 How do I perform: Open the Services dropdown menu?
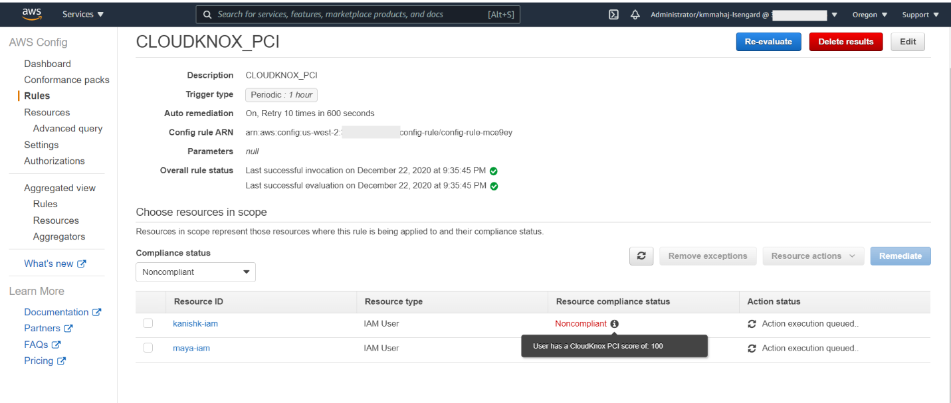[83, 15]
